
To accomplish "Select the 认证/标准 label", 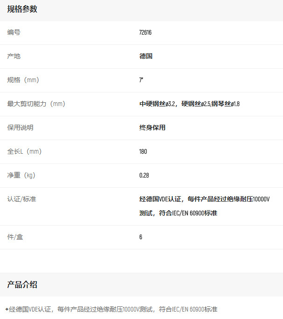I will 21,199.
